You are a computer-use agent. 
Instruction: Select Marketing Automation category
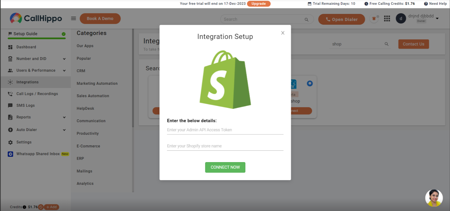97,83
